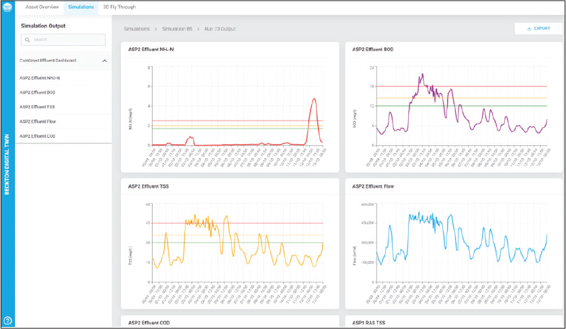Screen dimensions: 566x329
Task: Click the NH3-N chart's large red peak
Action: 313,100
